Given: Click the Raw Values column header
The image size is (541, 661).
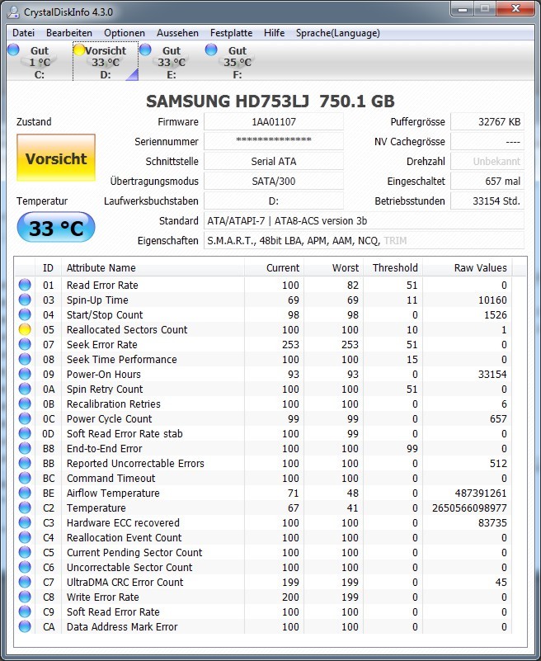Looking at the screenshot, I should point(468,267).
